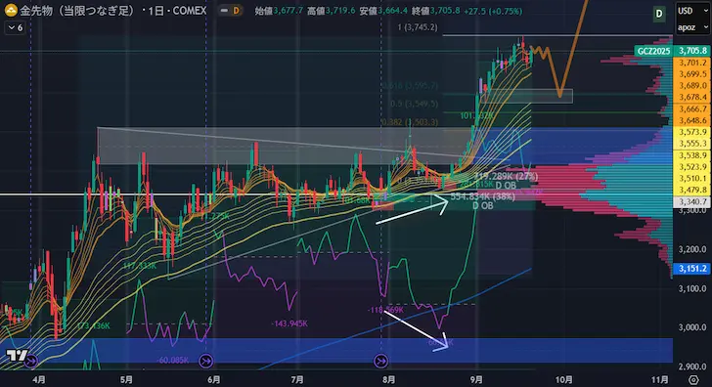Click the -60.085K indicator label

(172, 361)
